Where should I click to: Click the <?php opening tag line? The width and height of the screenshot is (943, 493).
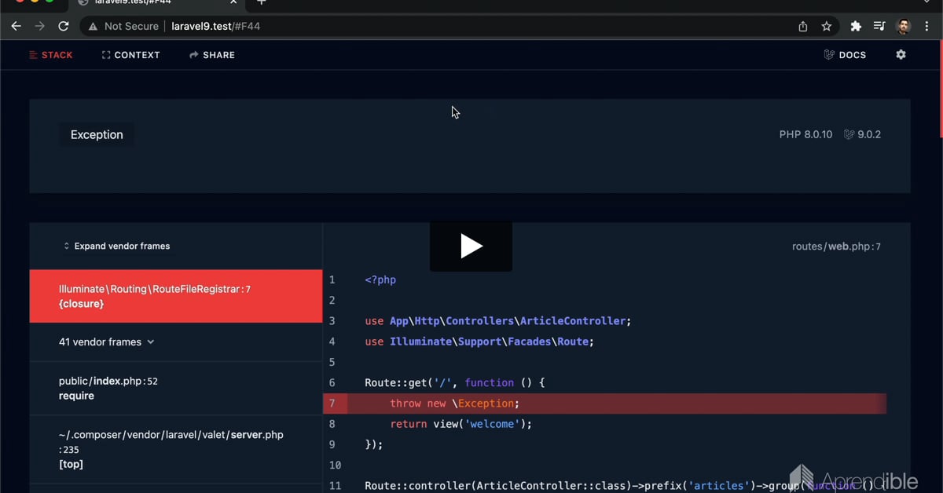(380, 279)
